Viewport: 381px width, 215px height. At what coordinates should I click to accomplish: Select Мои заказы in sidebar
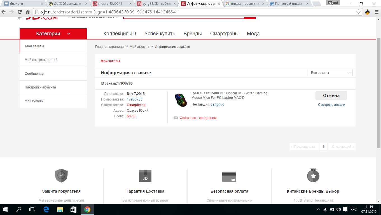pyautogui.click(x=53, y=46)
